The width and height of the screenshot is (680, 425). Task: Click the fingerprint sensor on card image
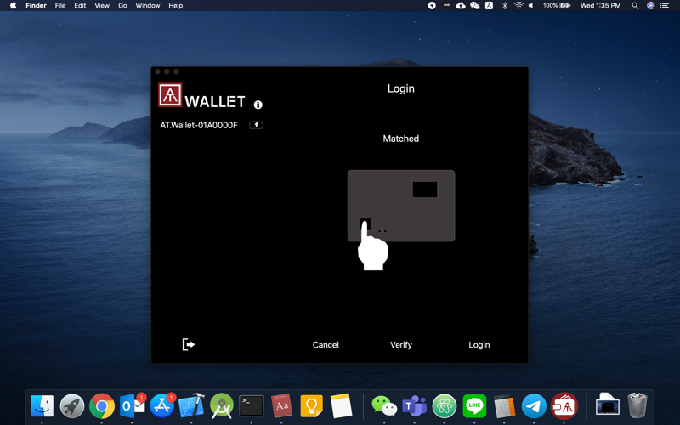pos(365,225)
